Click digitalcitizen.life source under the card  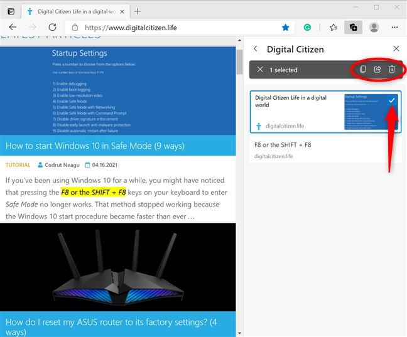point(285,126)
